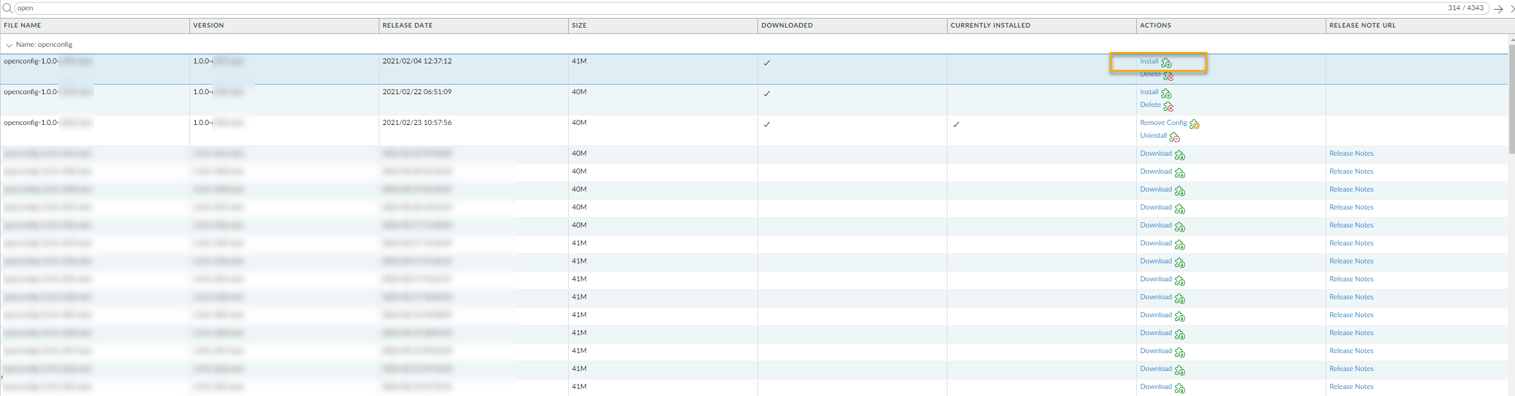
Task: Click the vertical scrollbar thumb on the right
Action: click(x=1512, y=99)
